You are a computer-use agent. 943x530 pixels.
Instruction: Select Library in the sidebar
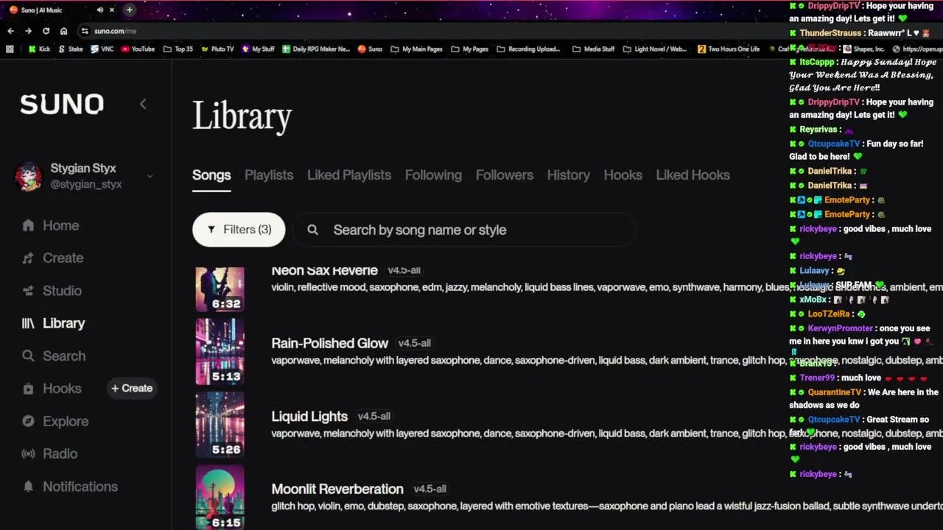pos(53,322)
